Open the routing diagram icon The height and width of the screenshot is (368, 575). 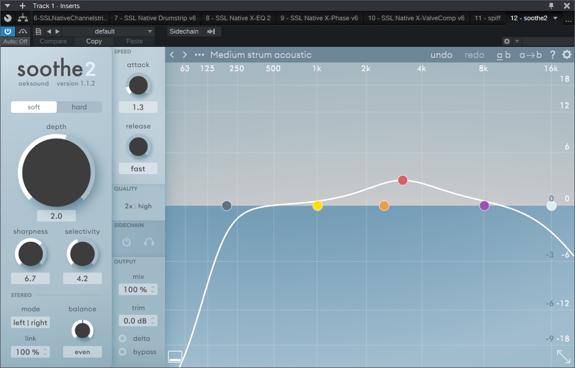[23, 18]
